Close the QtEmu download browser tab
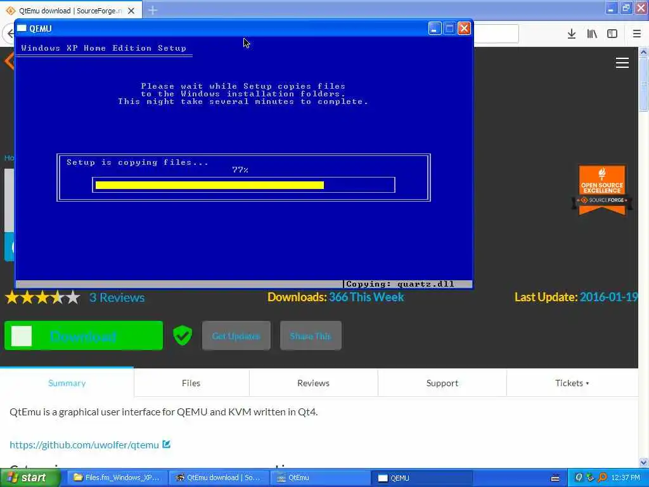 click(131, 11)
